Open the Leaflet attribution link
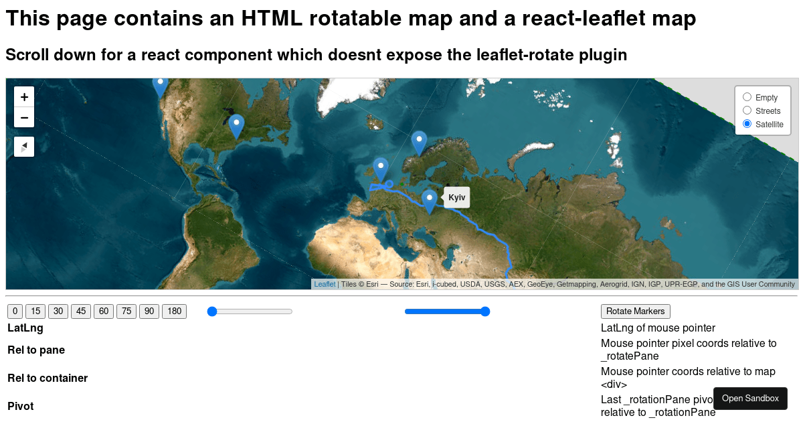The image size is (803, 422). pyautogui.click(x=325, y=284)
